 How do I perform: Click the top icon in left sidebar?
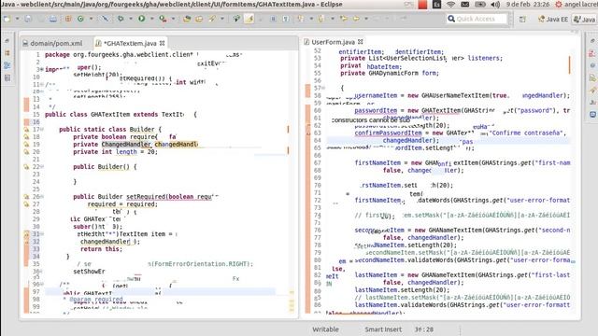point(7,41)
